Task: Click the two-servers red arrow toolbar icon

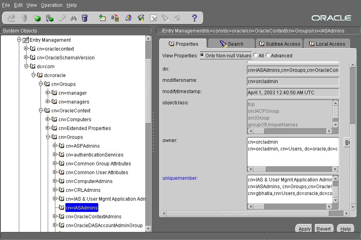Action: point(115,18)
